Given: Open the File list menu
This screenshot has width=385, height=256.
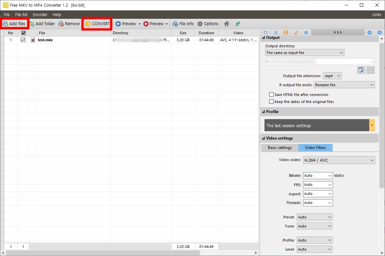Looking at the screenshot, I should coord(21,14).
